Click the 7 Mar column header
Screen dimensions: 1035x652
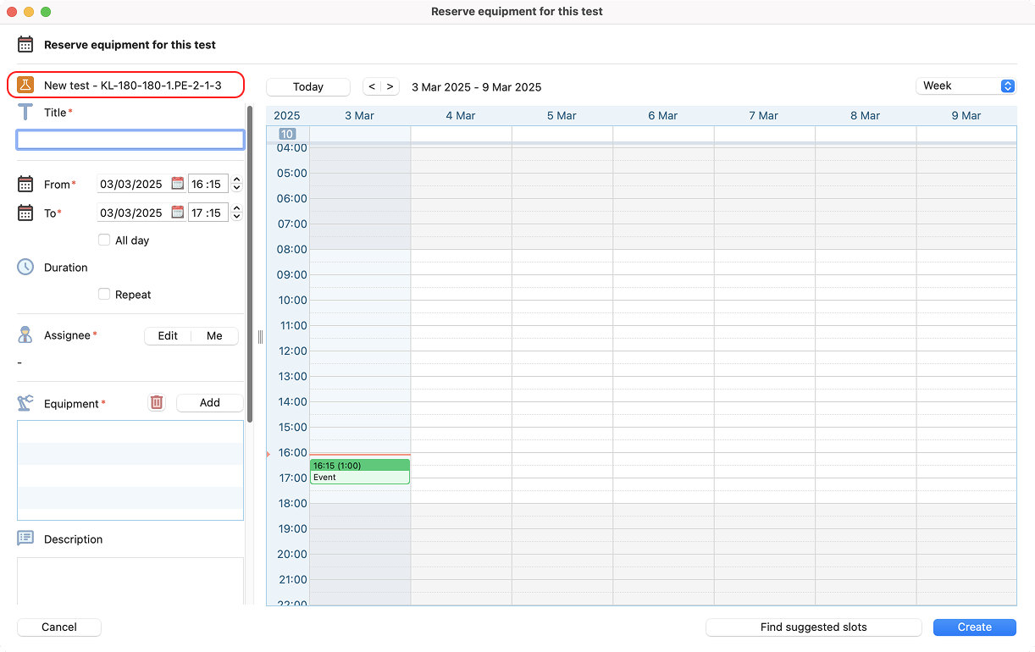click(764, 115)
